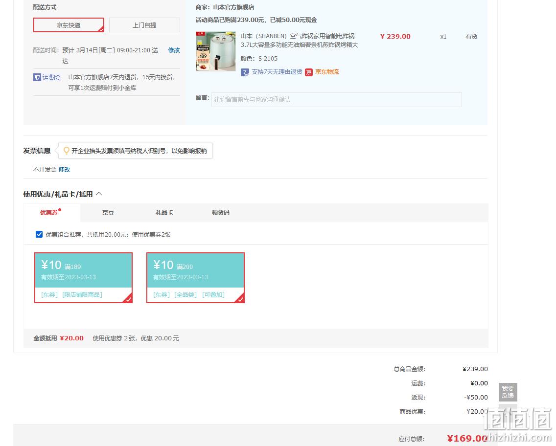Switch to 京豆 tab

(x=108, y=213)
